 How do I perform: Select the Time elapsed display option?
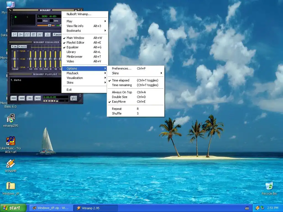[x=135, y=80]
